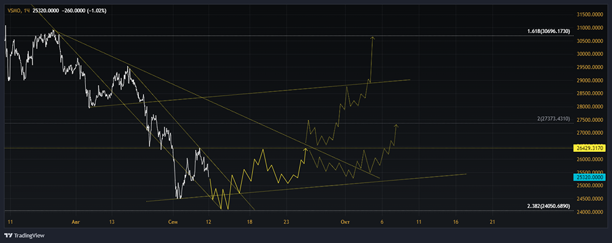Click the 23 date label on time axis
This screenshot has height=243, width=612.
pyautogui.click(x=286, y=222)
